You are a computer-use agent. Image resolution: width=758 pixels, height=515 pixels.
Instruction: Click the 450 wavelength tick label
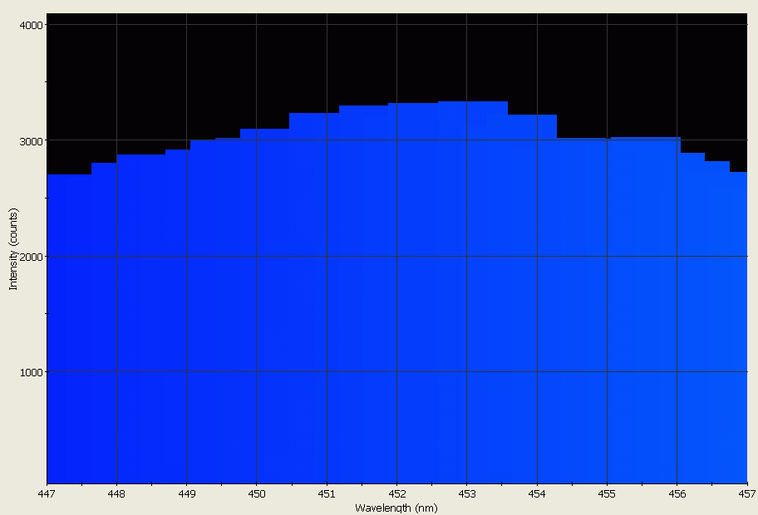point(257,494)
